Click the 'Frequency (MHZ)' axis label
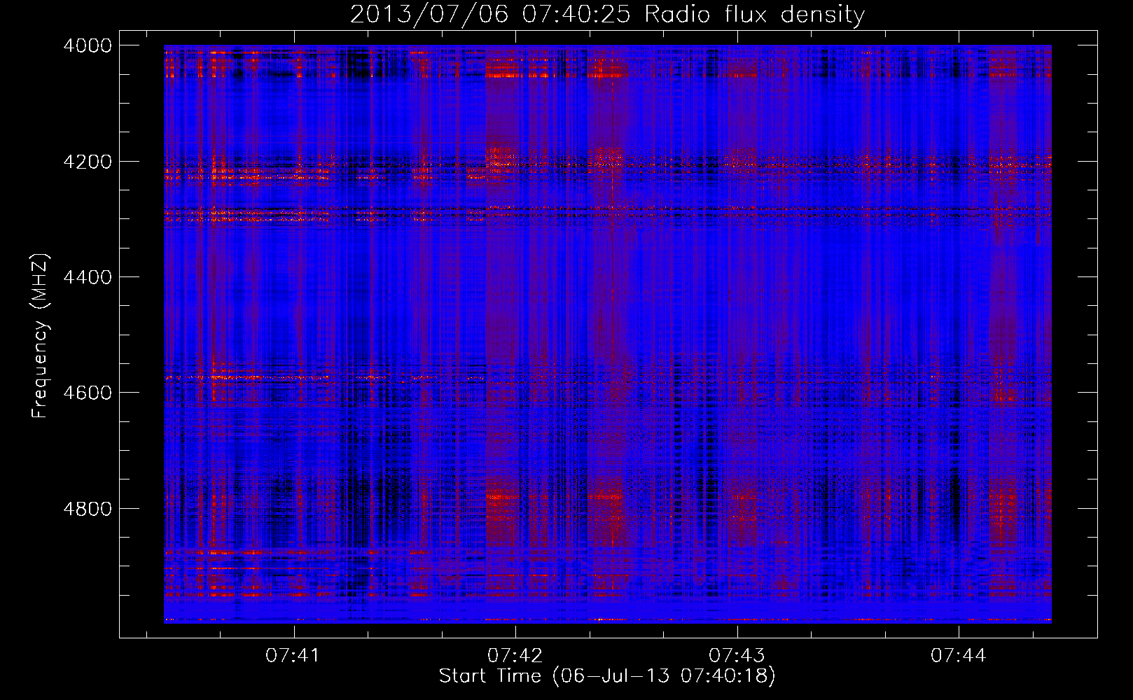 41,336
